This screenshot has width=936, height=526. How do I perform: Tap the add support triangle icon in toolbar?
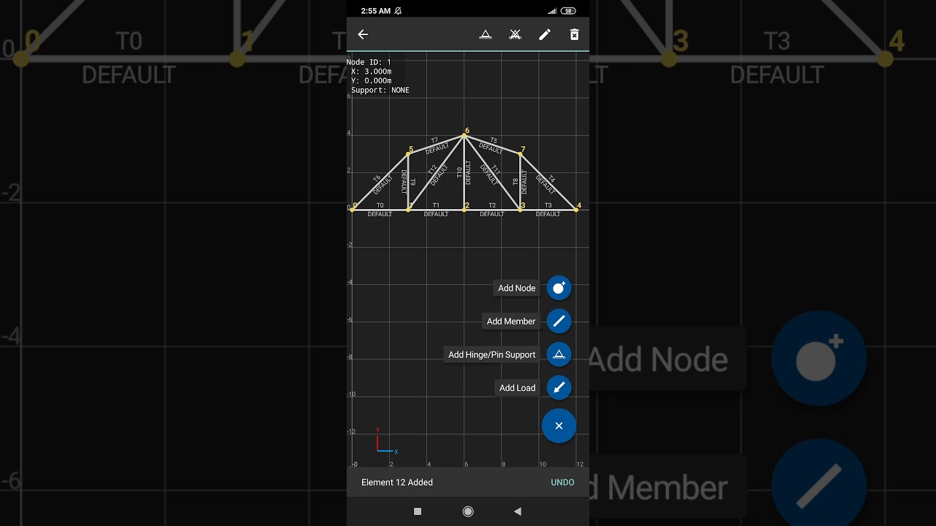pos(485,34)
